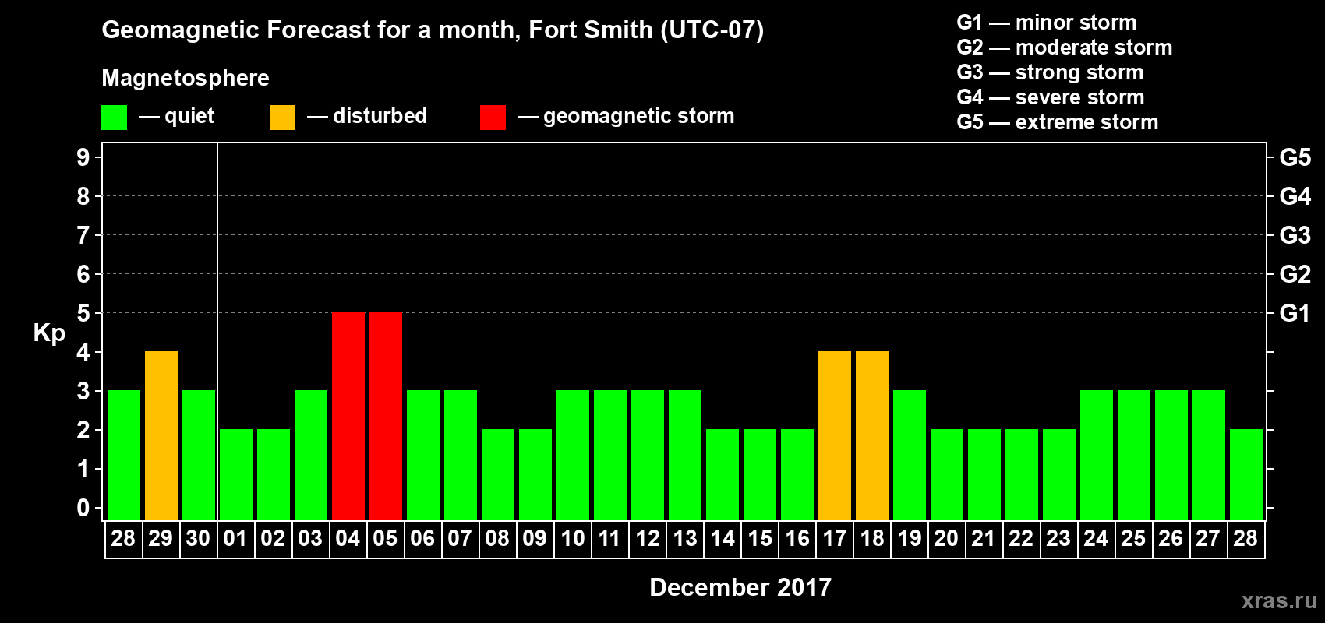Viewport: 1325px width, 623px height.
Task: Click the Kp value 0 on left axis
Action: pyautogui.click(x=83, y=508)
